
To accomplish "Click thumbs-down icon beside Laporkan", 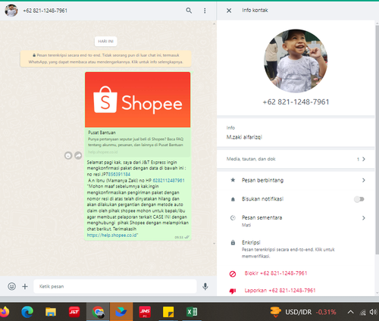I will coord(233,291).
